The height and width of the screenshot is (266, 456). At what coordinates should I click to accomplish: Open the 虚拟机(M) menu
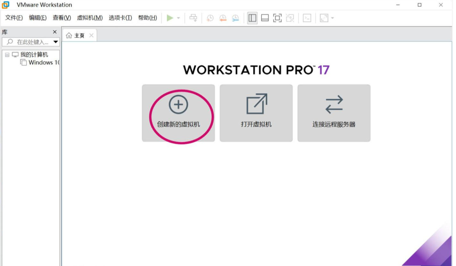pos(90,18)
